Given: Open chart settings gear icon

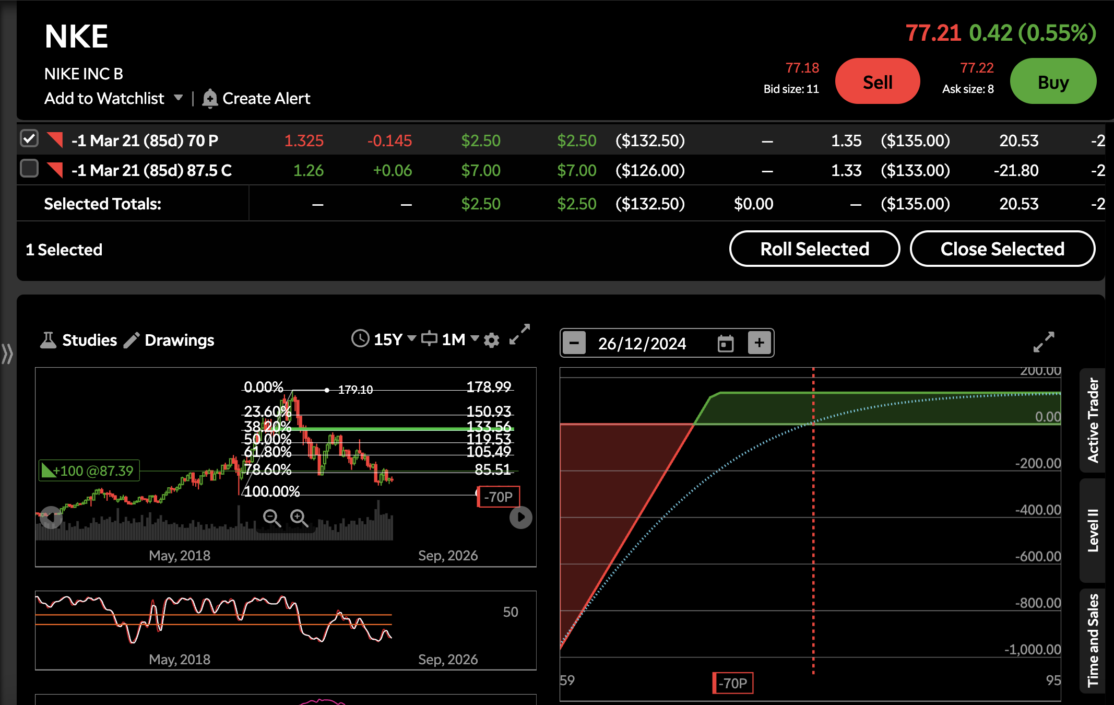Looking at the screenshot, I should coord(491,340).
